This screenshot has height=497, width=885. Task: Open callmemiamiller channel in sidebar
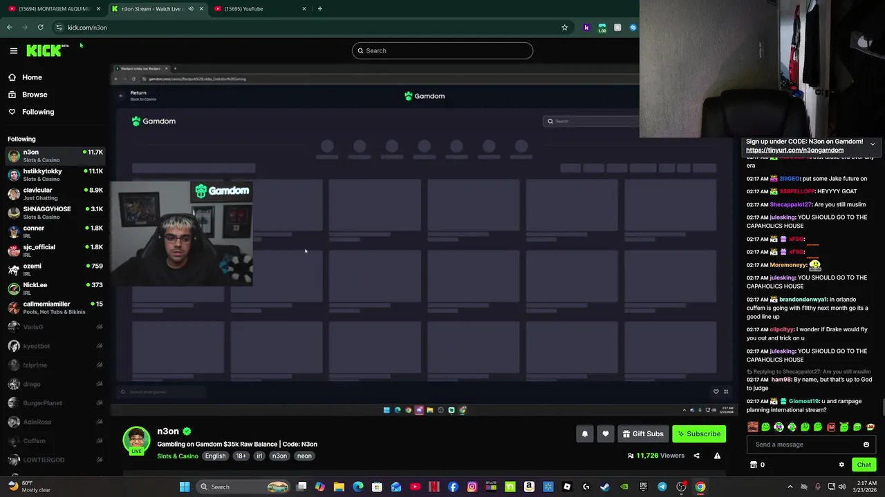(55, 307)
